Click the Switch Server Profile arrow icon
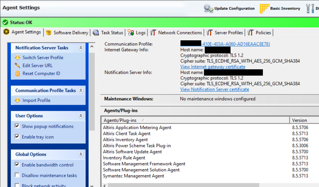Viewport: 319px width, 187px height. (17, 57)
